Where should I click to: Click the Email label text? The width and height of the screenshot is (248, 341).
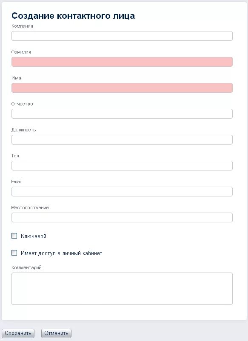click(x=16, y=182)
